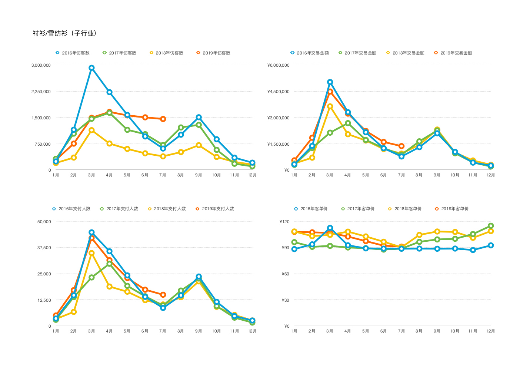Click the 2017年访客数 green legend marker

[104, 53]
